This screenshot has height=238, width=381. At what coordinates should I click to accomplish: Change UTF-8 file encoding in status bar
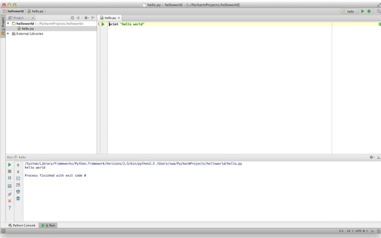point(361,231)
